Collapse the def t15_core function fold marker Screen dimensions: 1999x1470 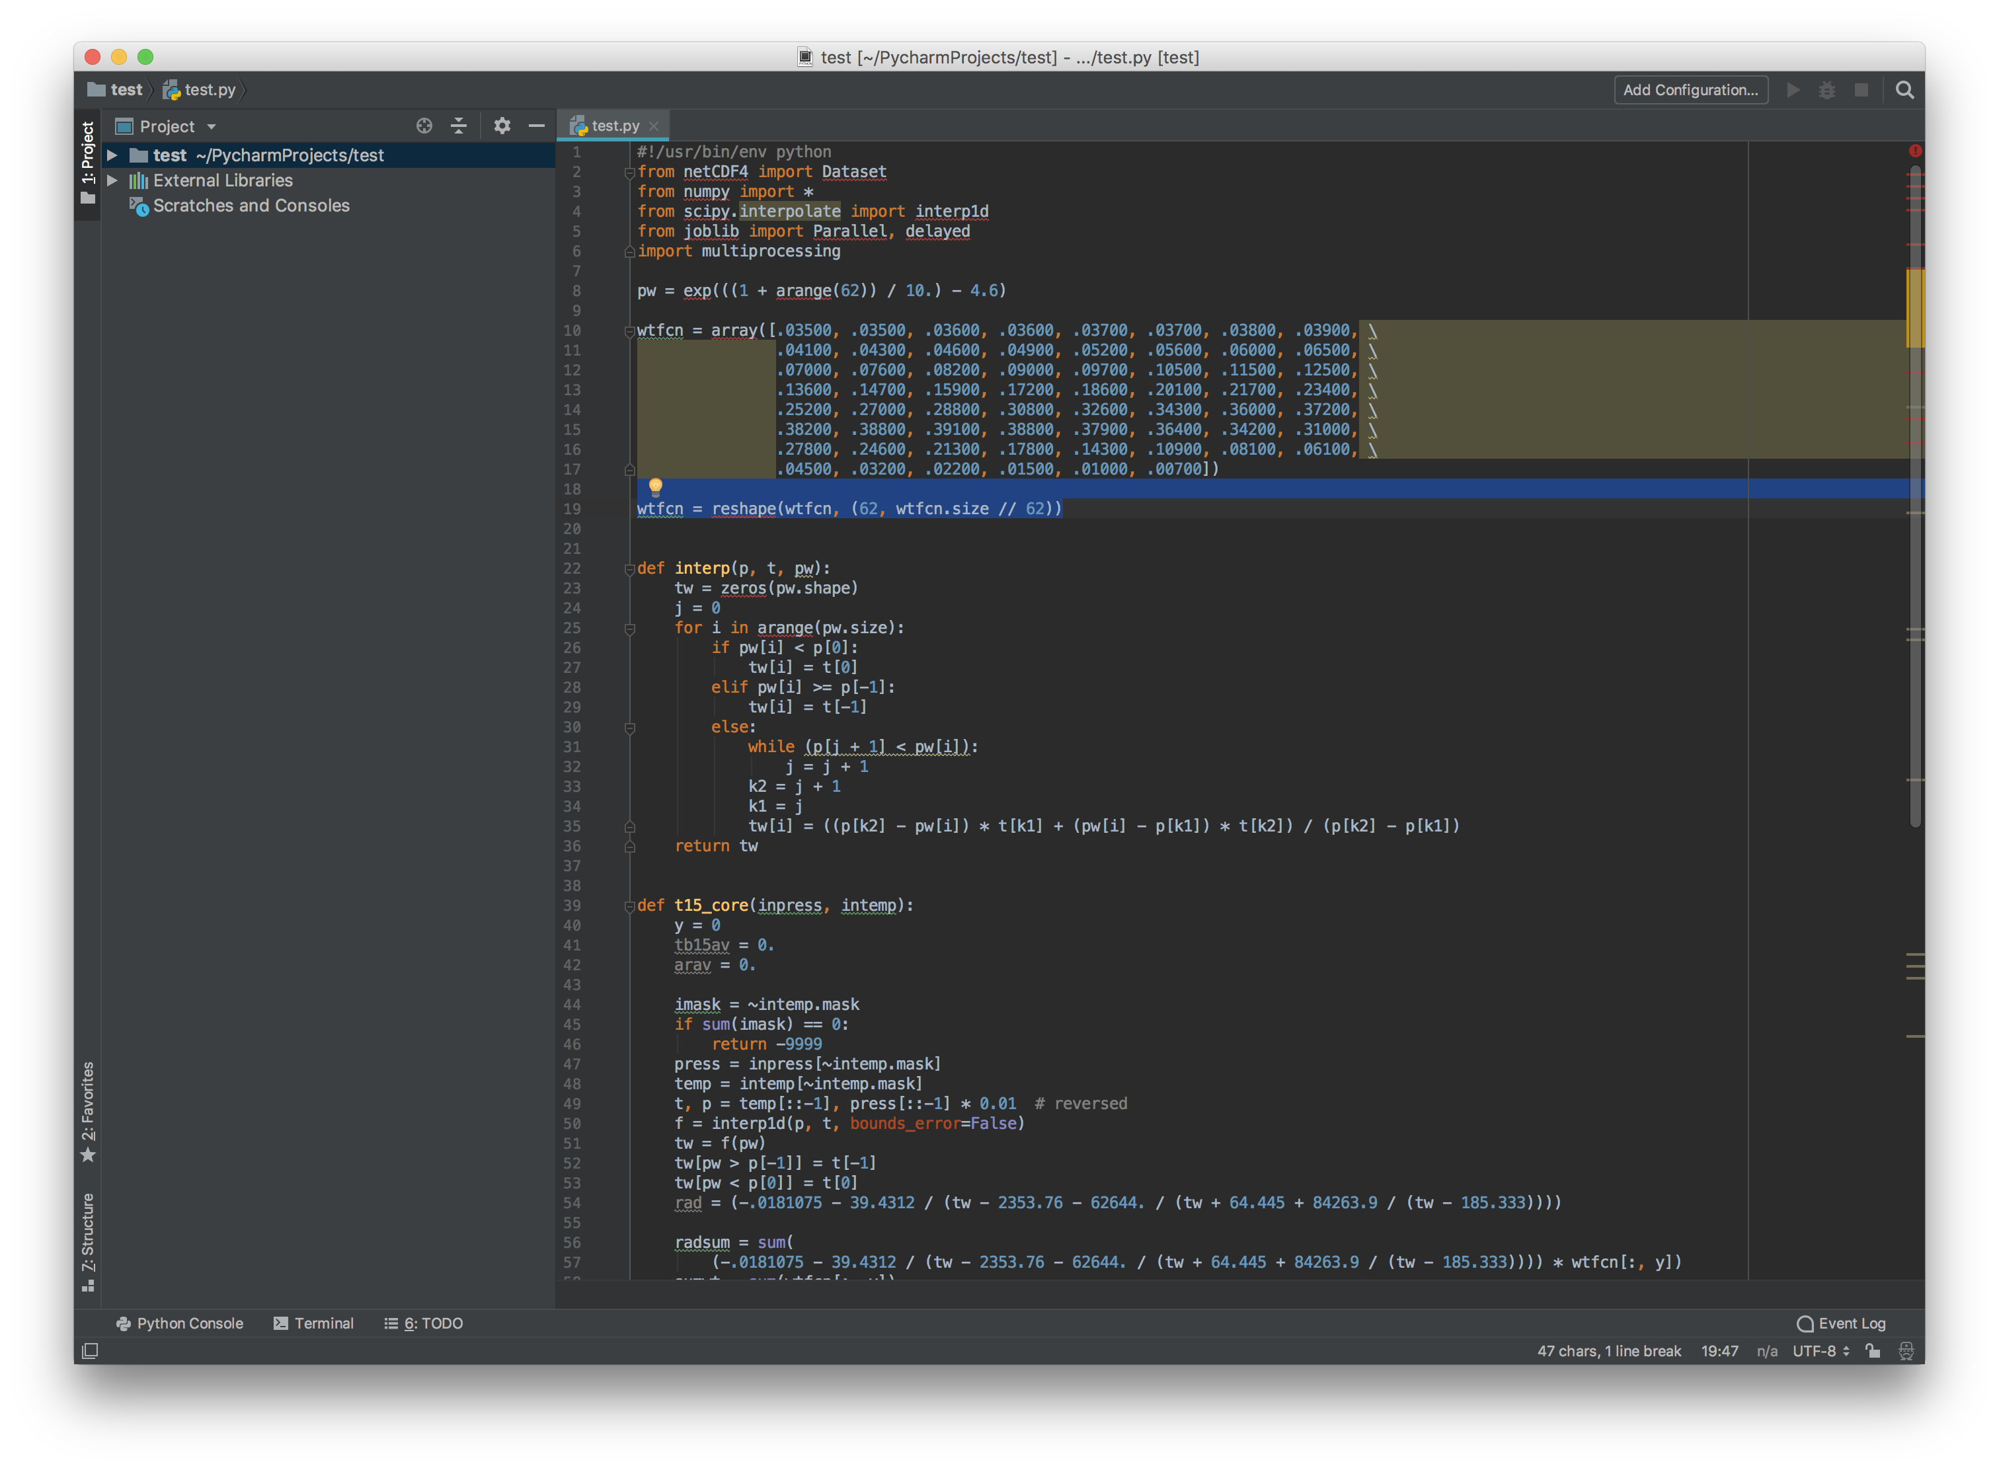[x=629, y=906]
